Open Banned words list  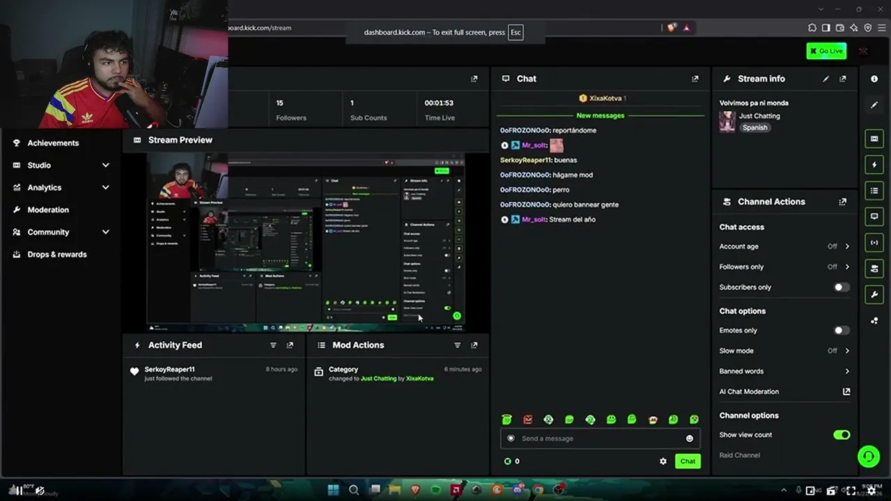point(784,371)
